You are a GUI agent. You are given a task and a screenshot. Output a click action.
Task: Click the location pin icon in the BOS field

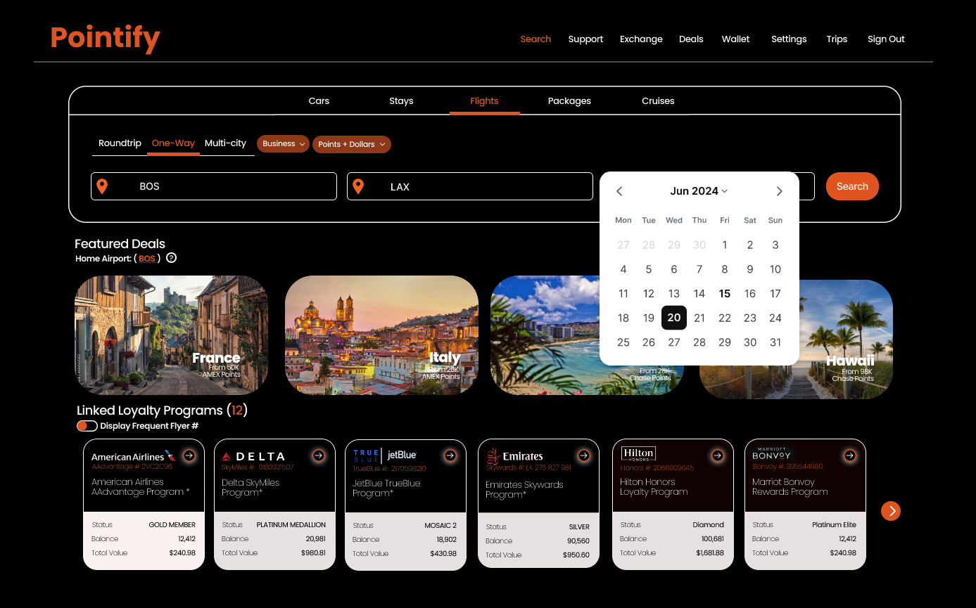[x=103, y=186]
